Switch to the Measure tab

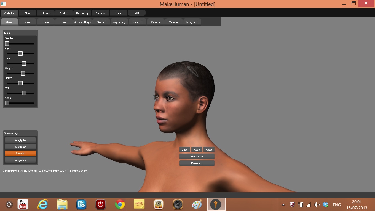coord(173,22)
